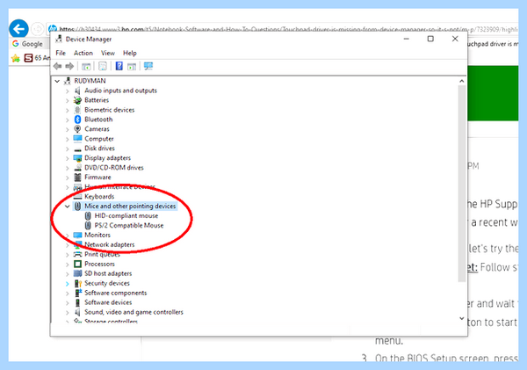Expand the Display adapters category
The height and width of the screenshot is (370, 527).
[68, 158]
